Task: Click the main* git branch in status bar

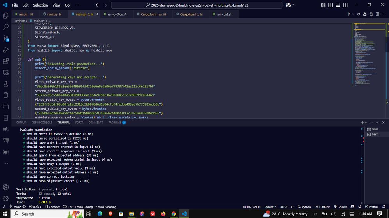Action: point(15,207)
